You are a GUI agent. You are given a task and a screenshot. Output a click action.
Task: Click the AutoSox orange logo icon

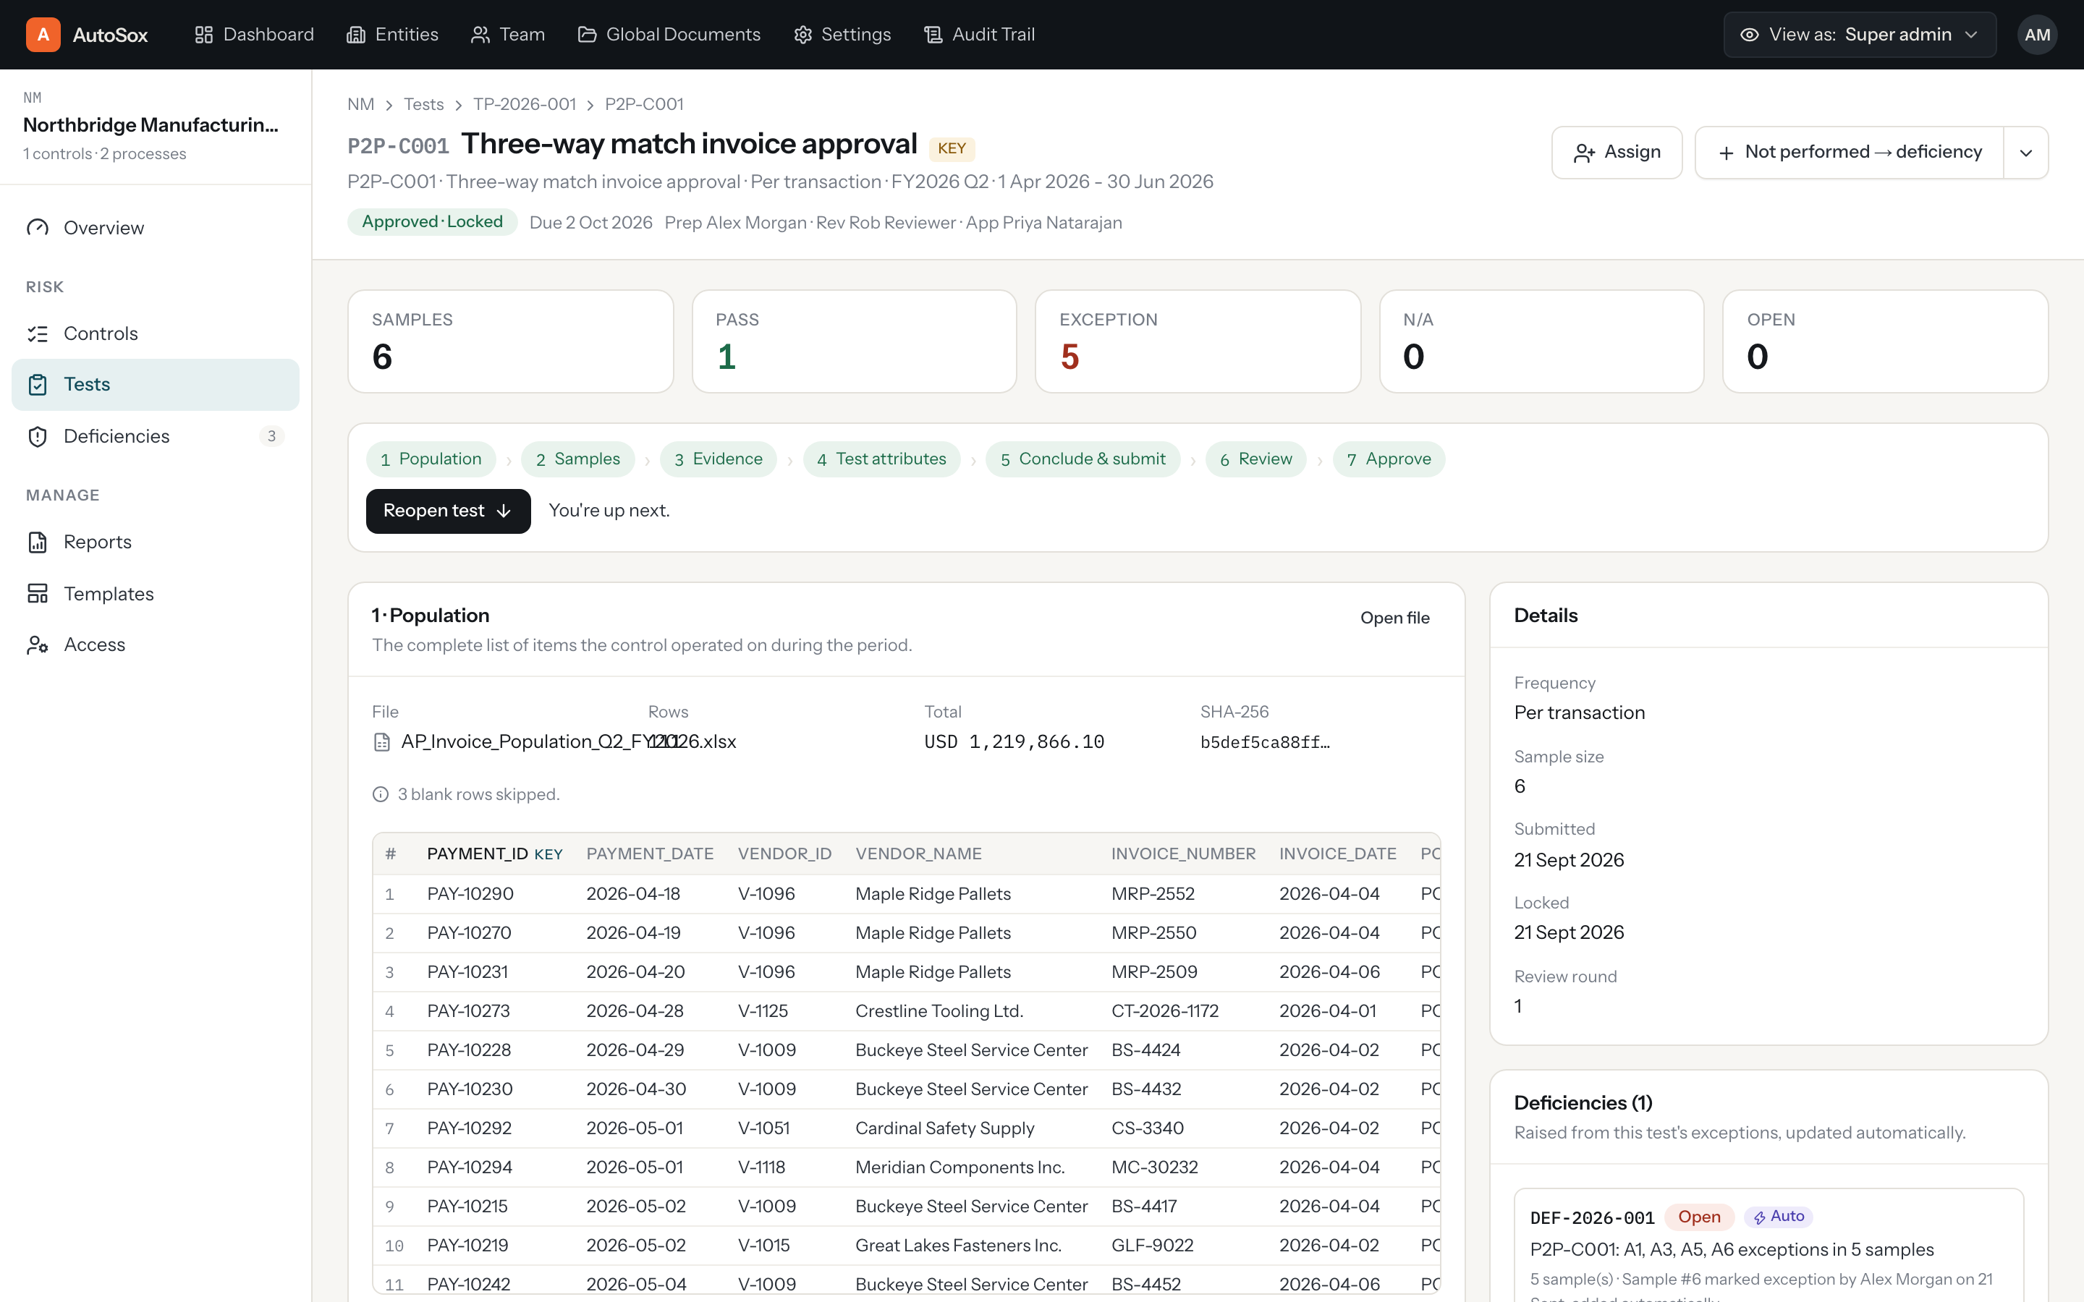[43, 35]
